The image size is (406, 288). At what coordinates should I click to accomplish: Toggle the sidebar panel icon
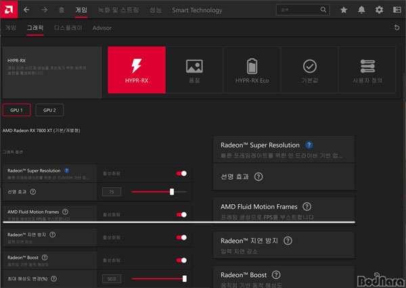(x=397, y=10)
